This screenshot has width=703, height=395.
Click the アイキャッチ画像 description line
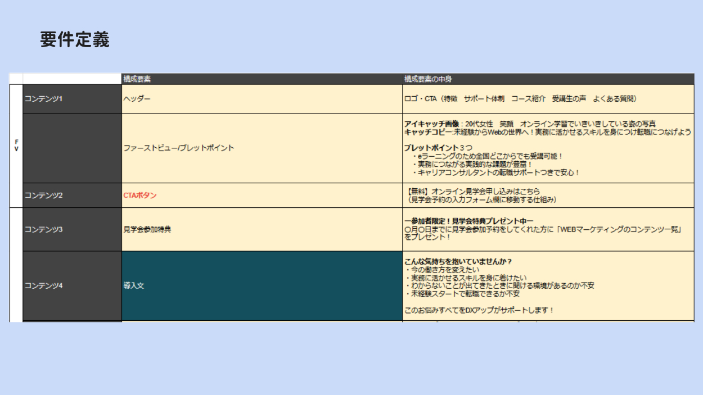click(529, 124)
